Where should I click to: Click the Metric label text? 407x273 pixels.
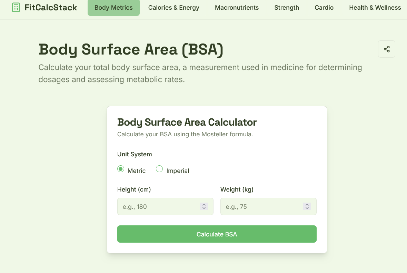click(x=137, y=171)
